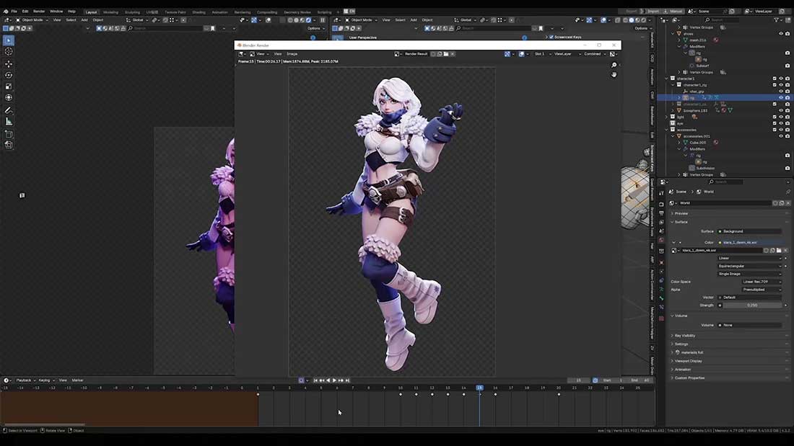Select the Cursor tool in left toolbar
Screen dimensions: 794x446
point(9,52)
